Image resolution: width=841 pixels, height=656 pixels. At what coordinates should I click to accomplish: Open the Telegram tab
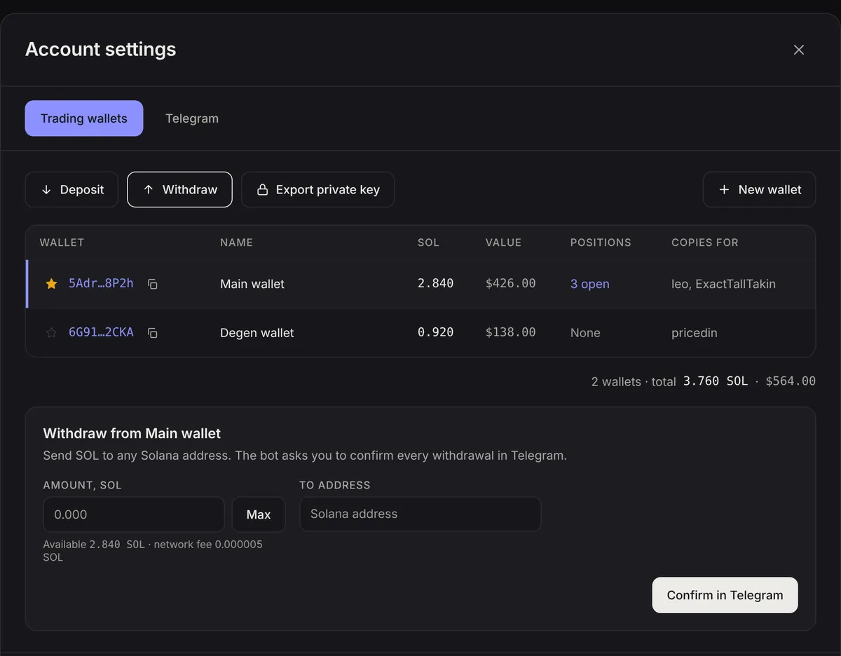(x=192, y=118)
